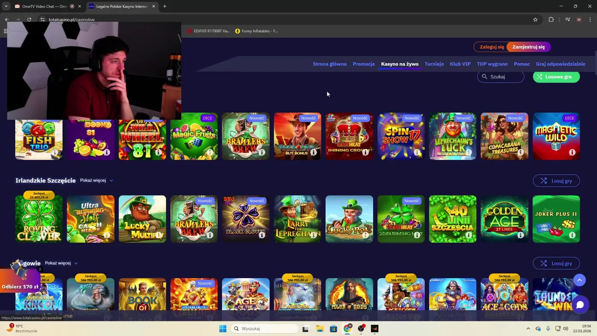
Task: Reload the page in browser
Action: [29, 20]
